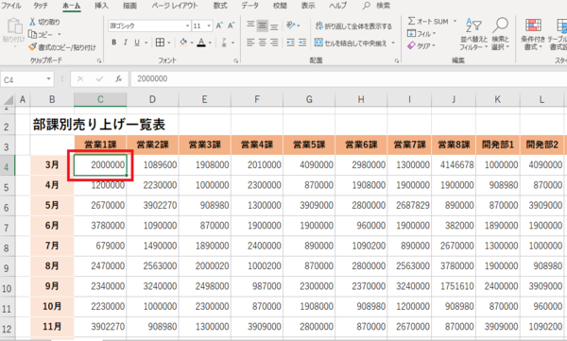Click the Fill Color bucket icon
Viewport: 567px width, 341px height.
click(183, 43)
